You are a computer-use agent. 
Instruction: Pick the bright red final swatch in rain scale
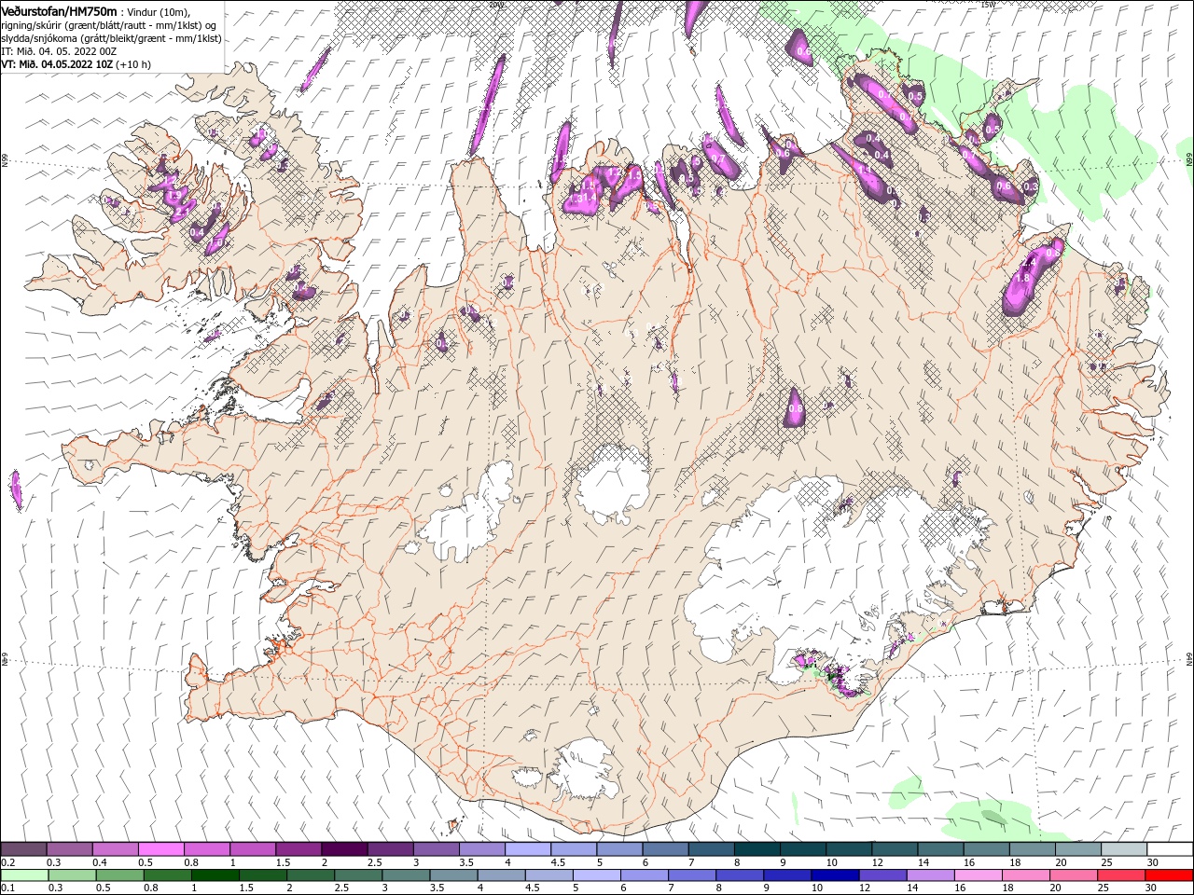pyautogui.click(x=1169, y=875)
